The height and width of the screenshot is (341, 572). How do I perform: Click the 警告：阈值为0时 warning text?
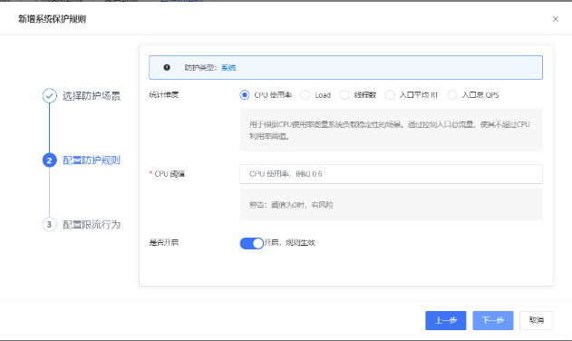[291, 205]
